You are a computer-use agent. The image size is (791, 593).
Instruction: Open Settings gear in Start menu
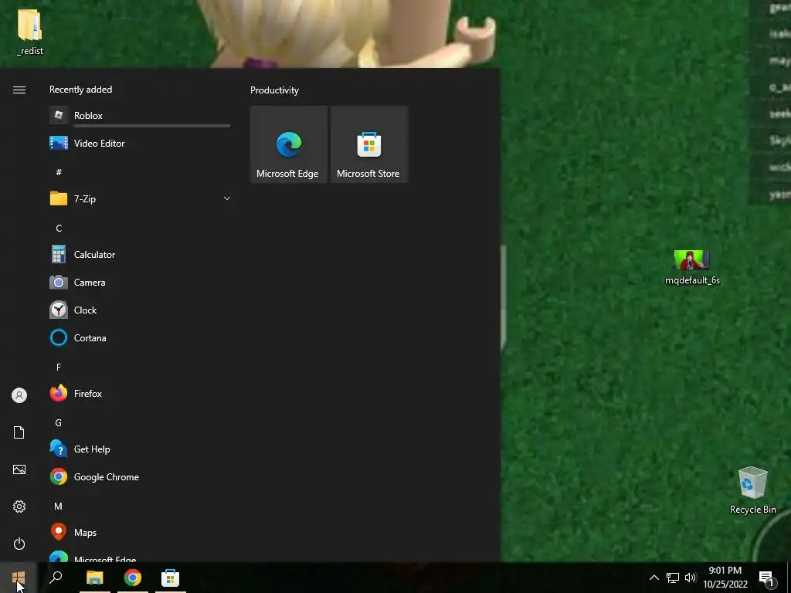coord(19,507)
